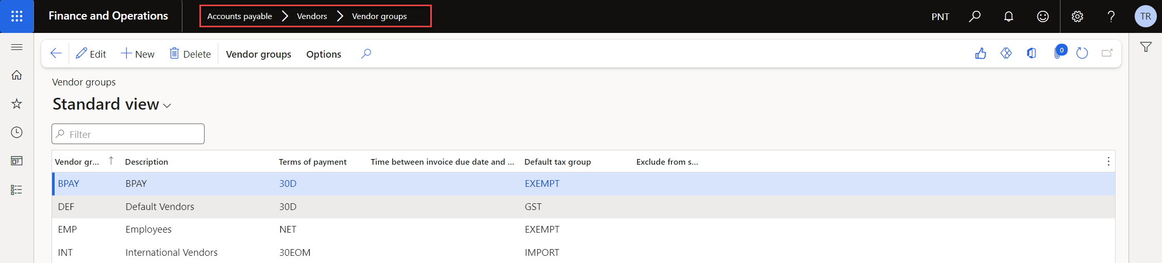
Task: Click the Edit button
Action: click(x=91, y=54)
